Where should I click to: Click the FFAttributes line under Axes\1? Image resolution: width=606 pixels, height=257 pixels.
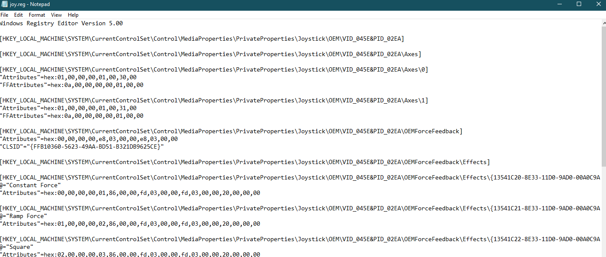(72, 116)
